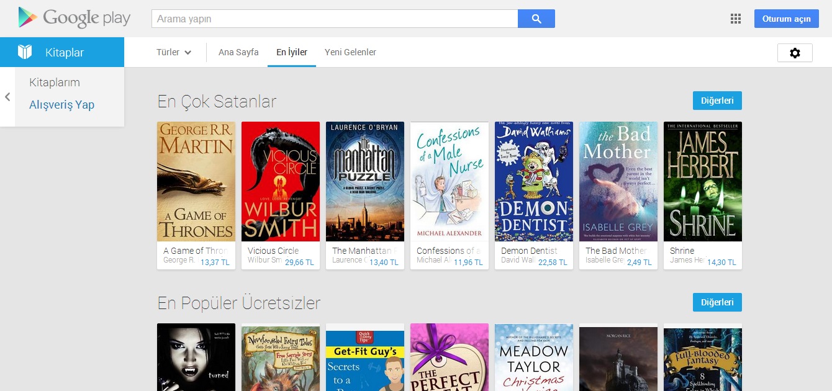Click the Vicious Circle title text
Screen dimensions: 832x391
pos(273,251)
